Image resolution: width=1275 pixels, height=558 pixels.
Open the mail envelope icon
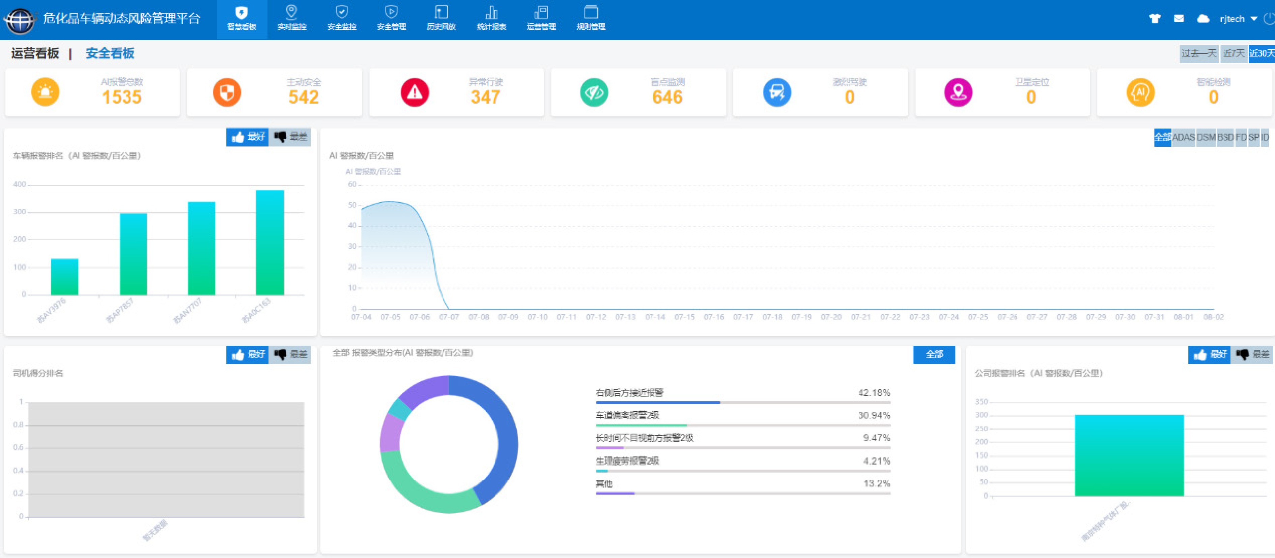tap(1179, 19)
